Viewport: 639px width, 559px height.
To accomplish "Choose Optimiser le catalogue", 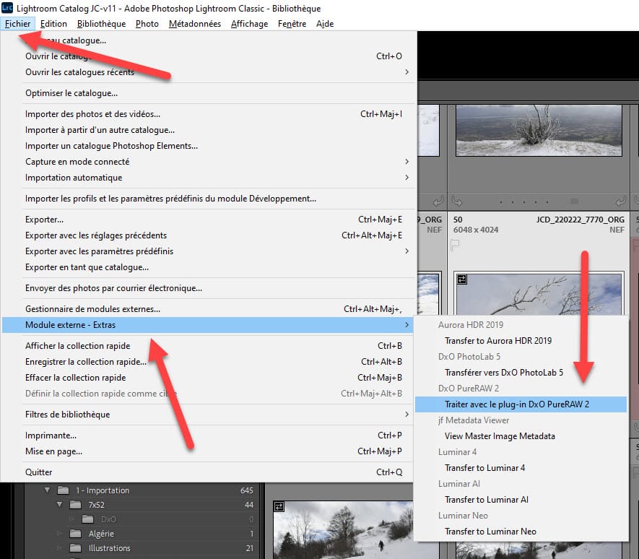I will click(209, 93).
